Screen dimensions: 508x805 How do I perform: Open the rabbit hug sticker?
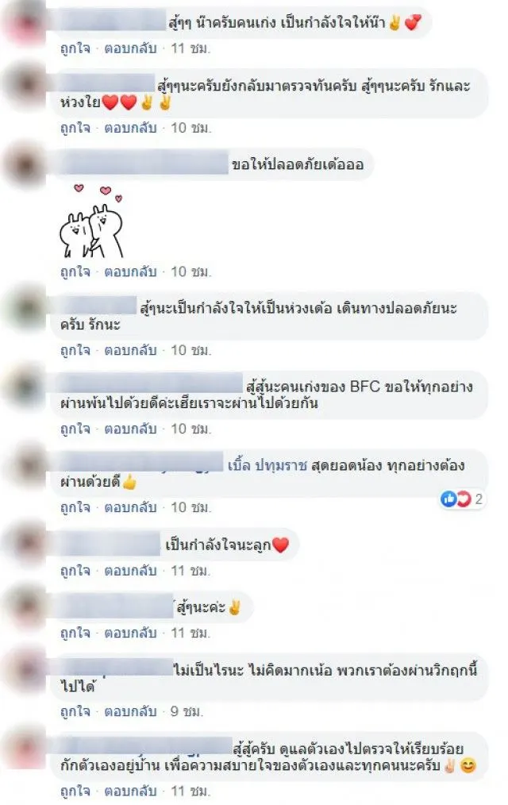92,220
